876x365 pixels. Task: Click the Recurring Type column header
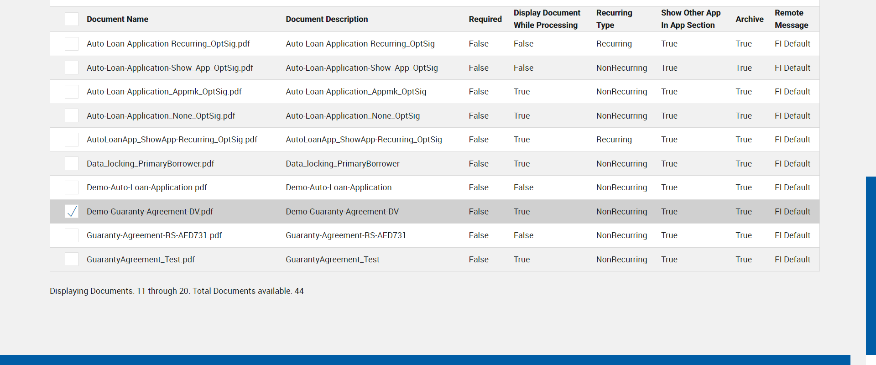click(614, 19)
